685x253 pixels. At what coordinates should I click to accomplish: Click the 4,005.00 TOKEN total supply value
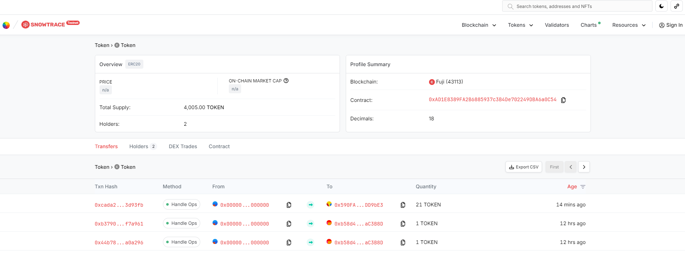point(204,107)
